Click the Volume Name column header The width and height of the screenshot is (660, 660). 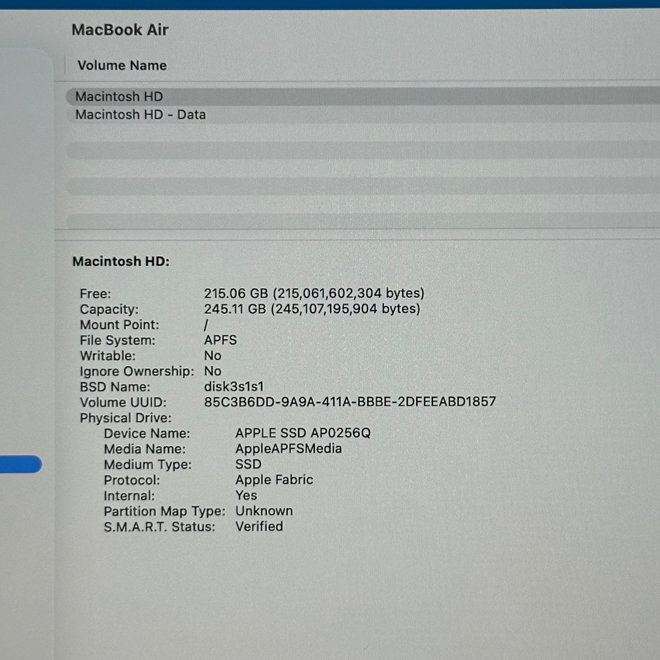pyautogui.click(x=122, y=66)
